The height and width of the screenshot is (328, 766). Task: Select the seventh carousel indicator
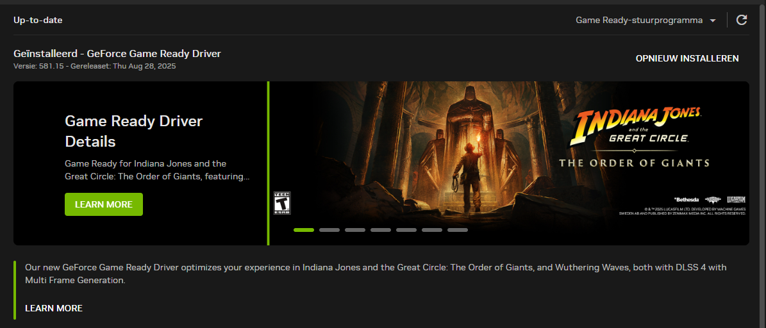(458, 230)
